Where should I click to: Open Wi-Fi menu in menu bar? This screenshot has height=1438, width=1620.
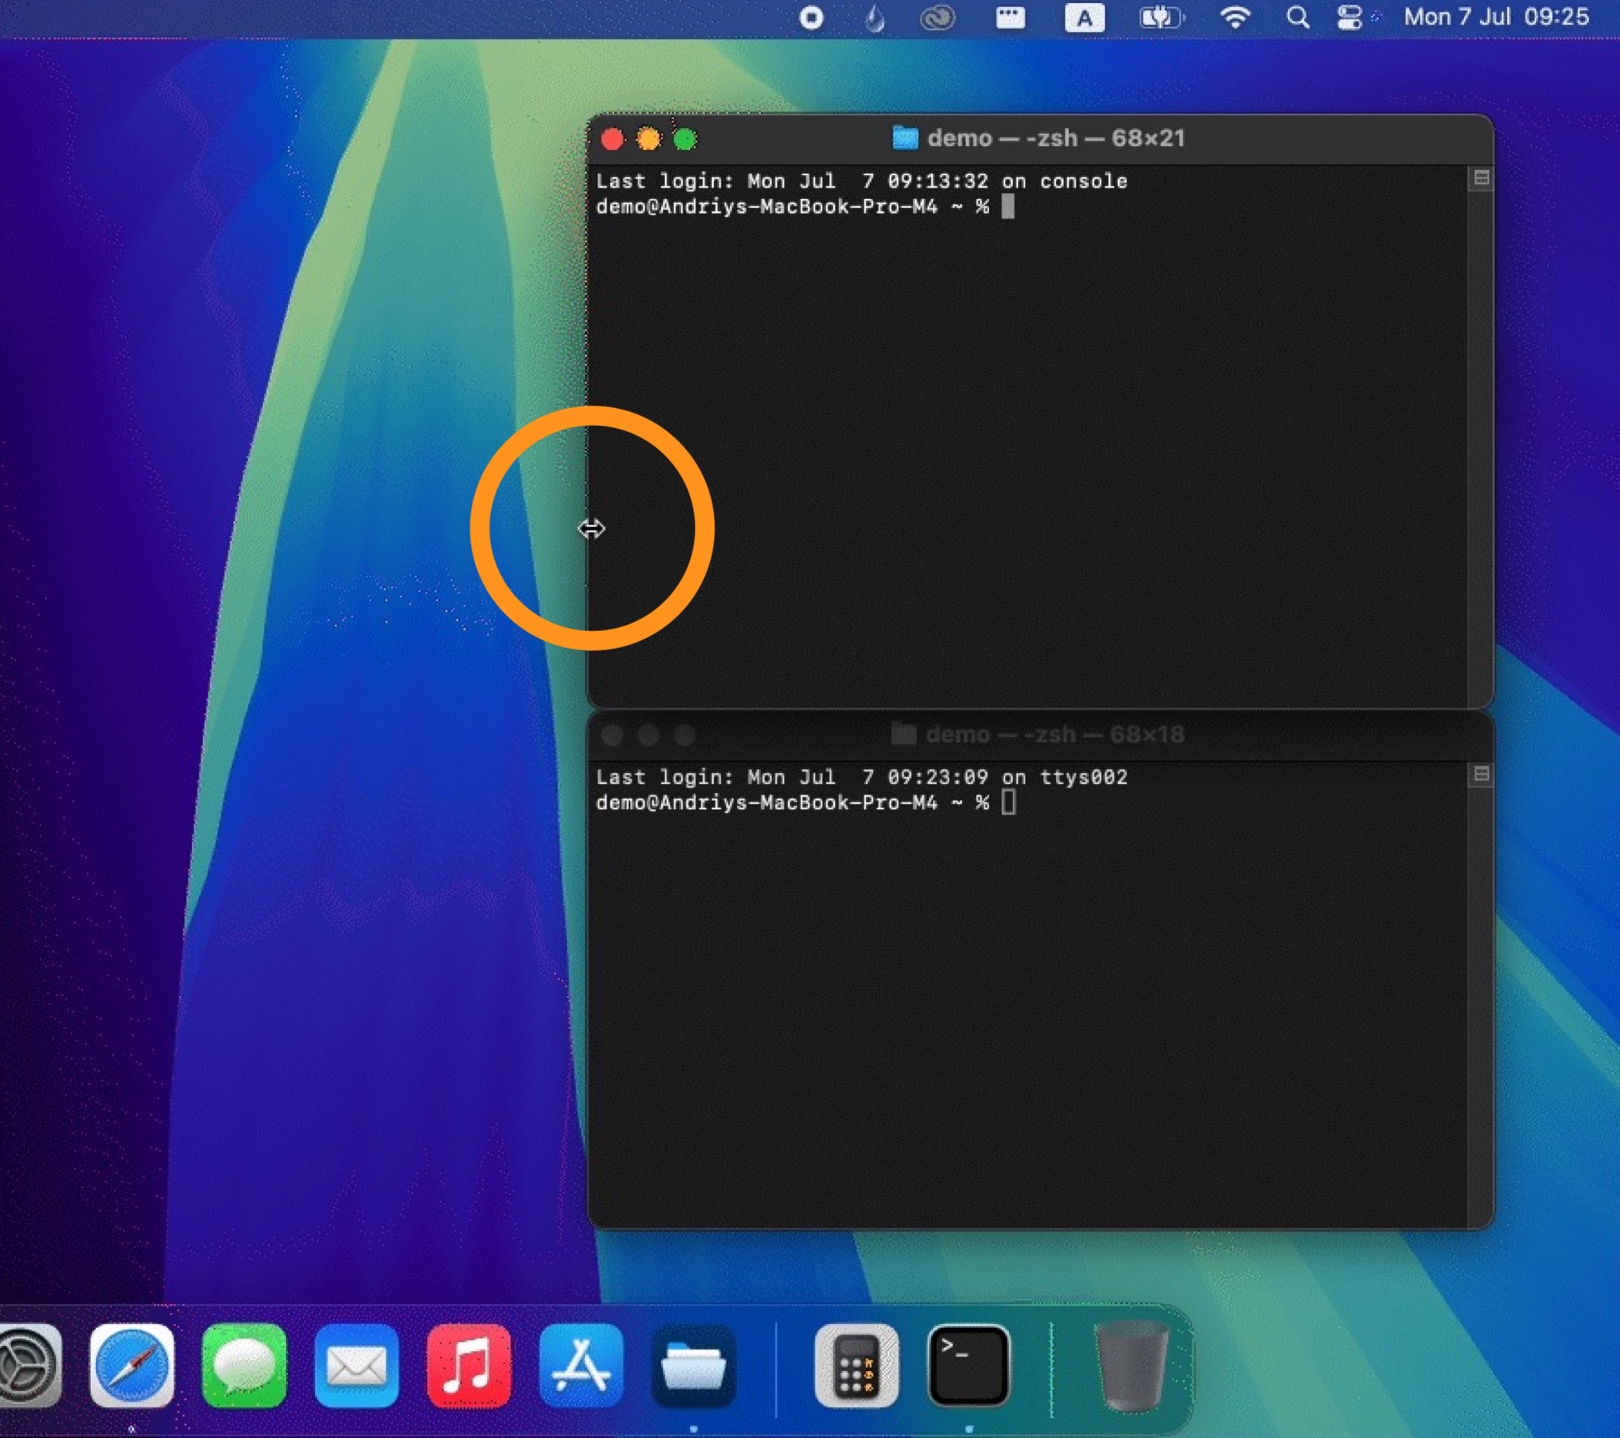click(x=1235, y=18)
